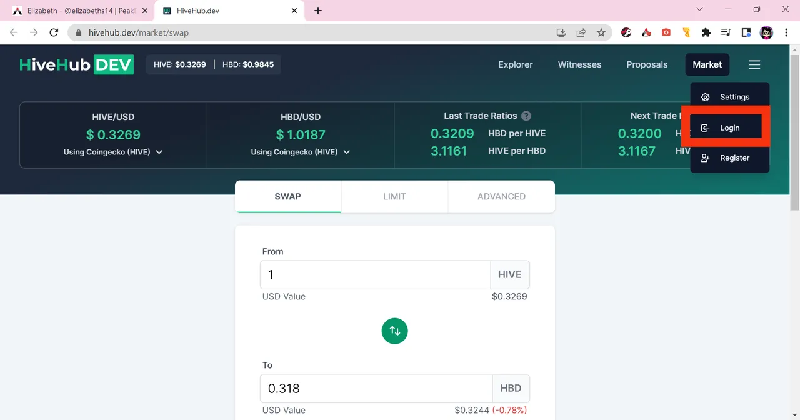Reload the page with browser refresh icon

pyautogui.click(x=54, y=32)
